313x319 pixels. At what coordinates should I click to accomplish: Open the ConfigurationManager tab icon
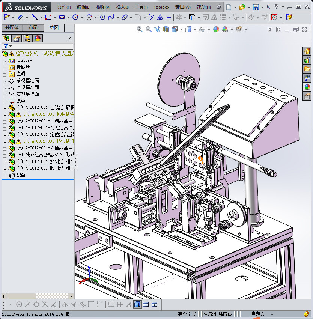coord(27,38)
